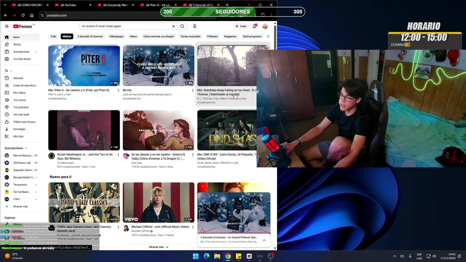Open options for Mix: Piter-G video
The height and width of the screenshot is (262, 466).
(x=118, y=90)
